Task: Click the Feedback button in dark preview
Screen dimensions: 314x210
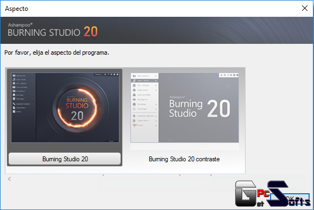Action: pos(98,74)
